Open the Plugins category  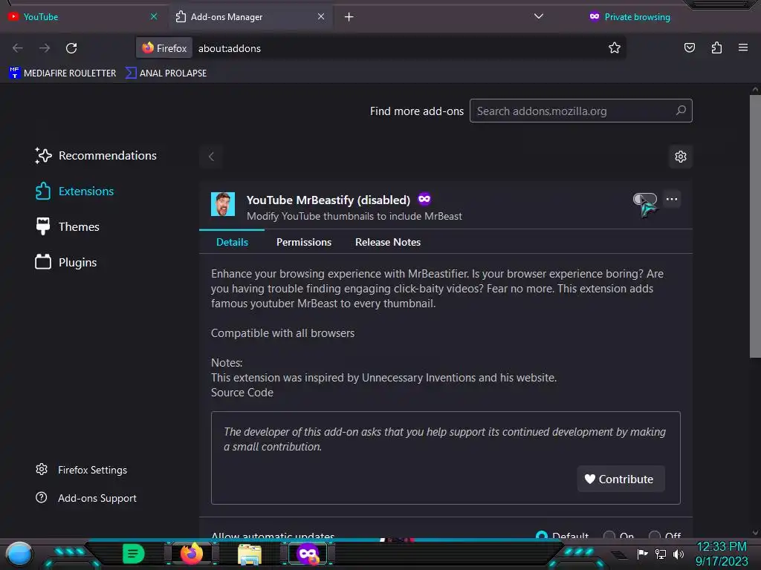coord(66,263)
